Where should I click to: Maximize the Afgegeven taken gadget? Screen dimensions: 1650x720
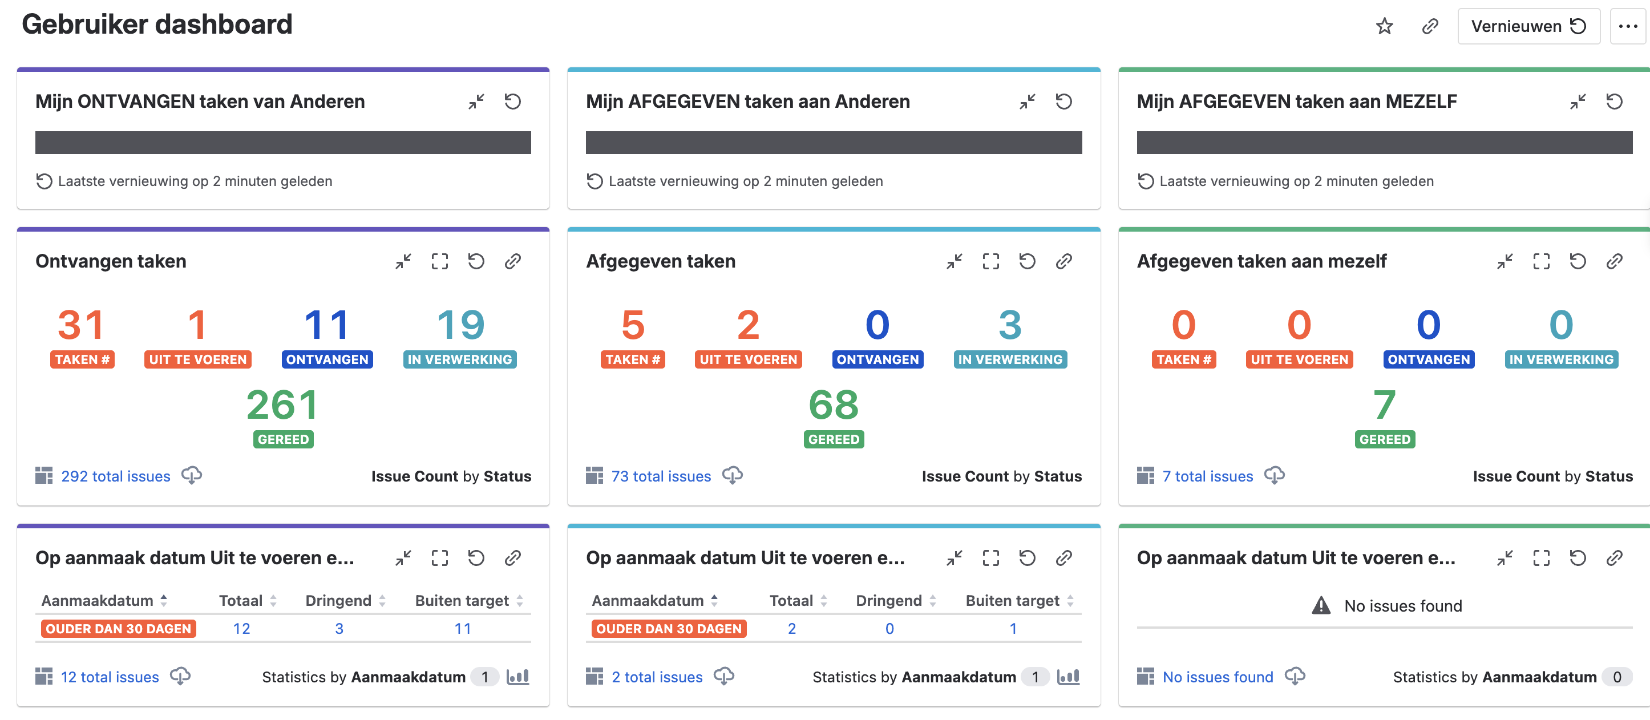click(x=990, y=261)
